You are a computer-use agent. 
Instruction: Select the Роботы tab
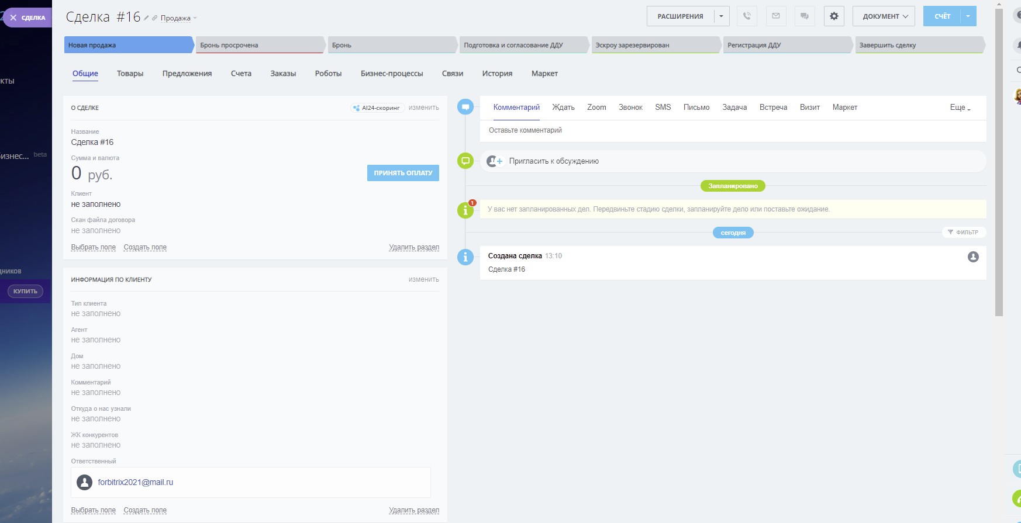[328, 74]
